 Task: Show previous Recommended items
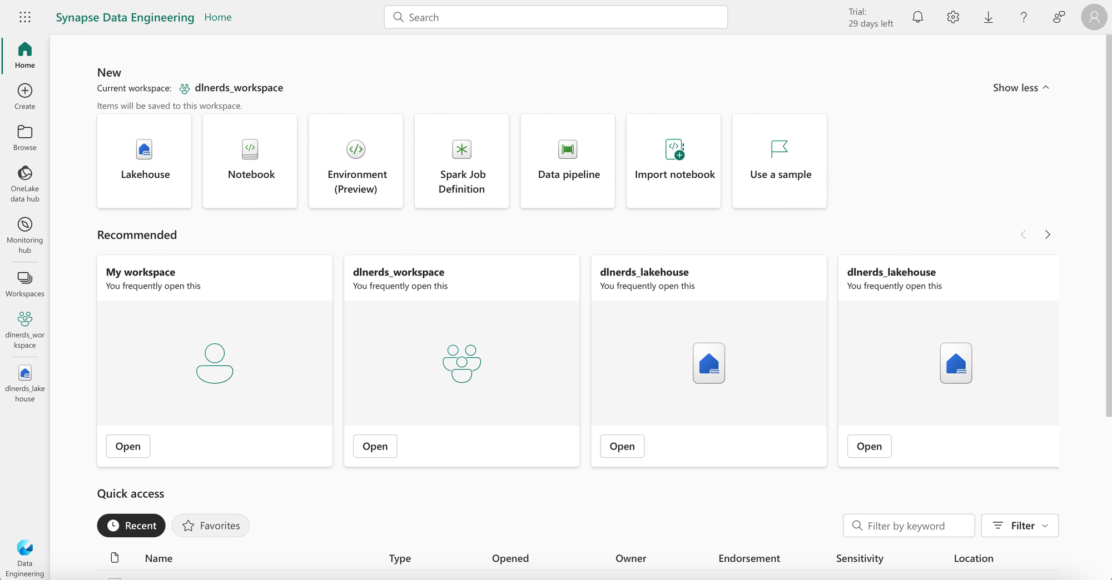(1023, 234)
